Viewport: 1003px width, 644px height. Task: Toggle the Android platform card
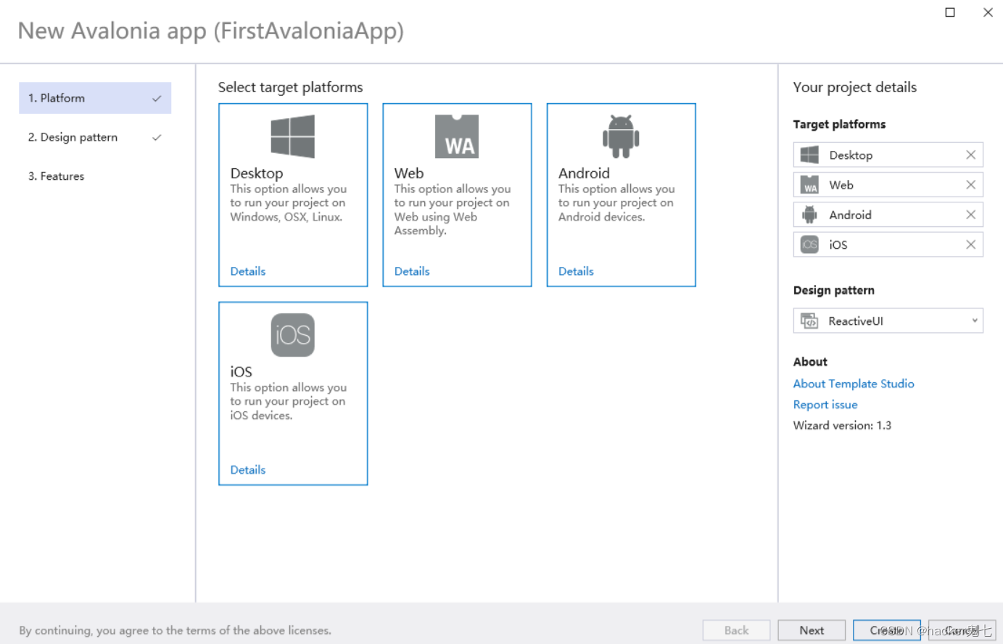(621, 194)
